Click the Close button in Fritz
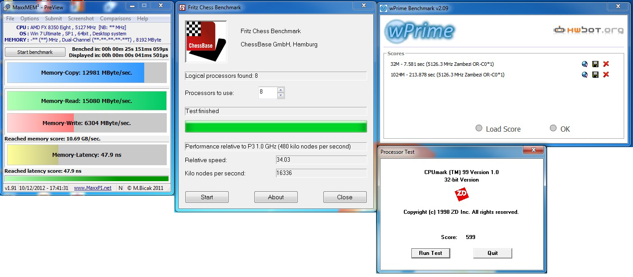The image size is (633, 277). pyautogui.click(x=345, y=197)
